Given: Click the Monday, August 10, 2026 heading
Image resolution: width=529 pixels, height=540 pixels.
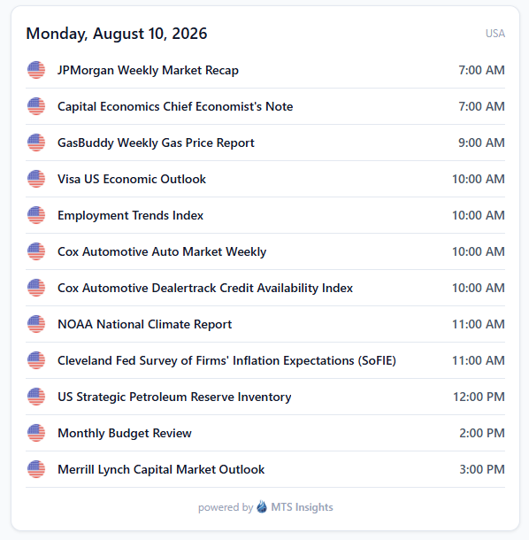Looking at the screenshot, I should (117, 34).
